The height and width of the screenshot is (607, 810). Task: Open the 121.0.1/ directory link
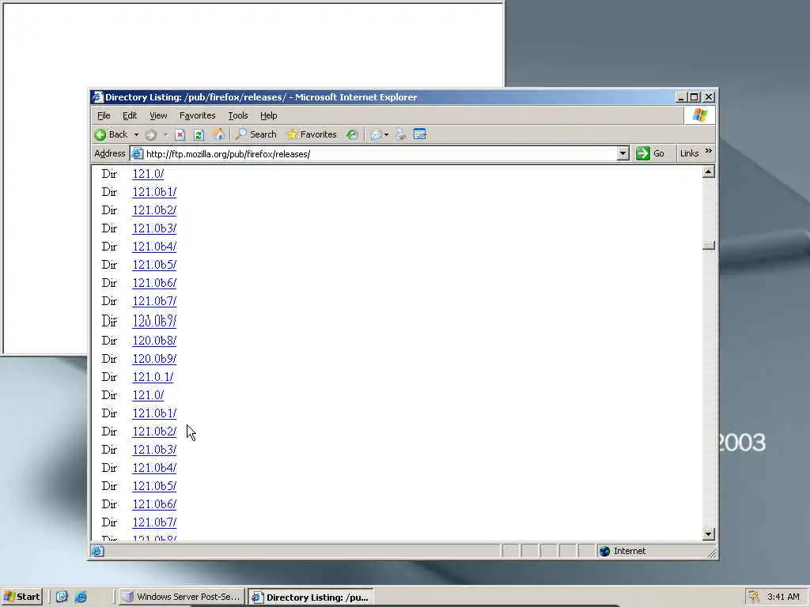pyautogui.click(x=153, y=377)
